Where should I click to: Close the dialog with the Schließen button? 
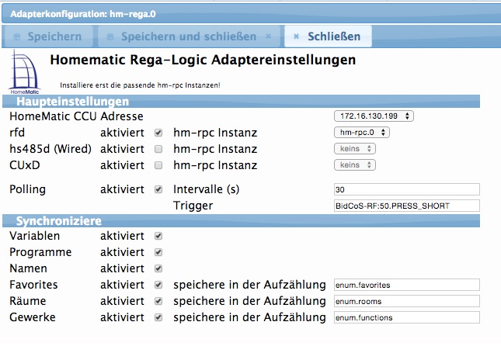pyautogui.click(x=327, y=36)
